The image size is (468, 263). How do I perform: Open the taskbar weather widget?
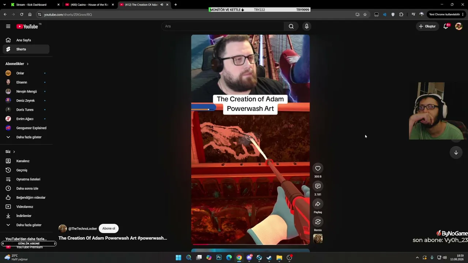(x=16, y=258)
